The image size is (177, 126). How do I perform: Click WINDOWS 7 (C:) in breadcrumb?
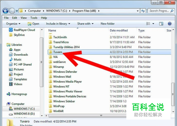click(x=57, y=11)
